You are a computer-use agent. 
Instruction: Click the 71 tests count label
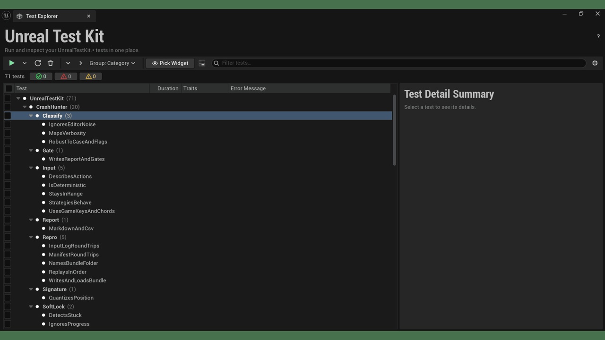[x=15, y=76]
